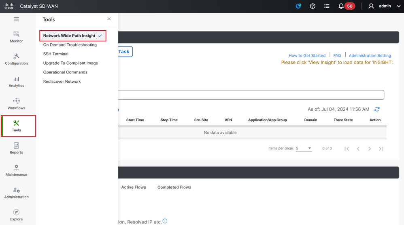Open the help question mark icon
Screen dimensions: 404x225
point(313,6)
